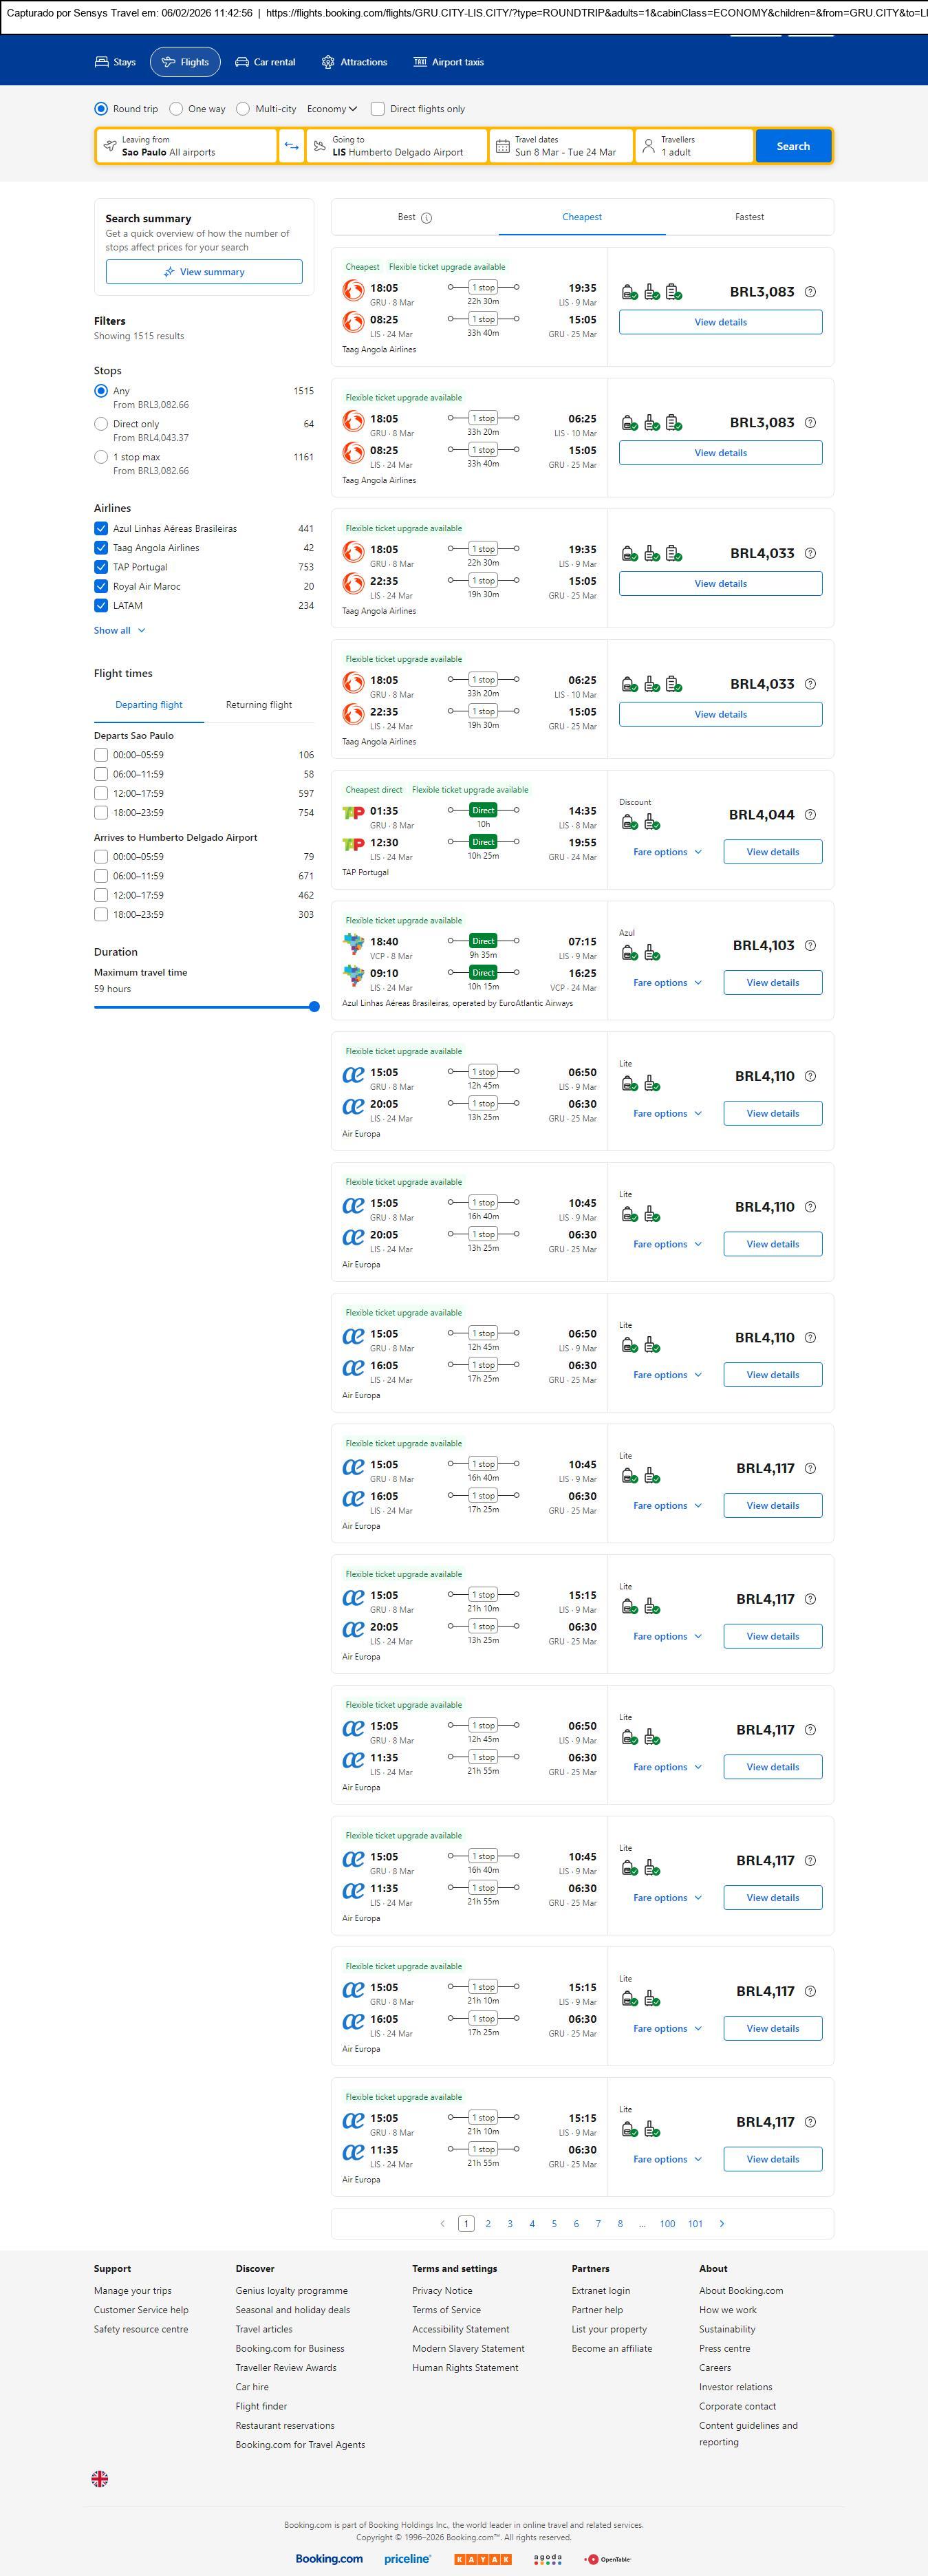Viewport: 928px width, 2576px height.
Task: Expand Fare options for the TAP Portugal flight
Action: tap(667, 852)
